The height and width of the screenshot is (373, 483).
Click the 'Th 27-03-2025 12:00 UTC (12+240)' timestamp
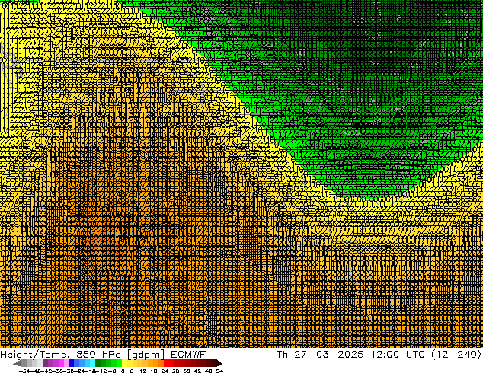379,354
